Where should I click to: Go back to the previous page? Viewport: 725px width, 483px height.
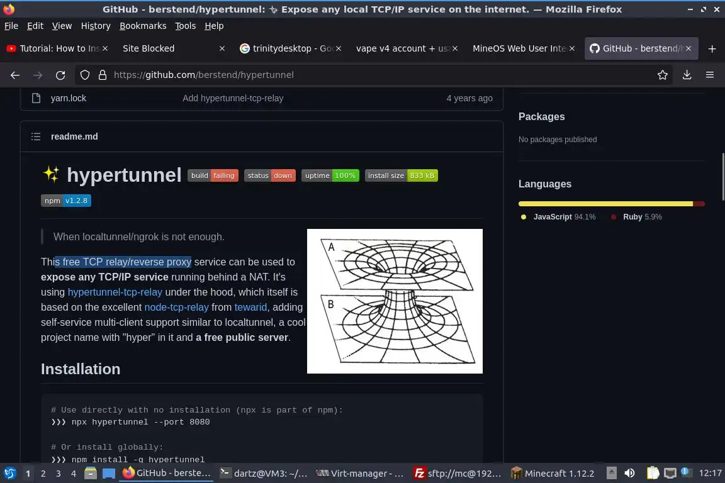point(15,75)
